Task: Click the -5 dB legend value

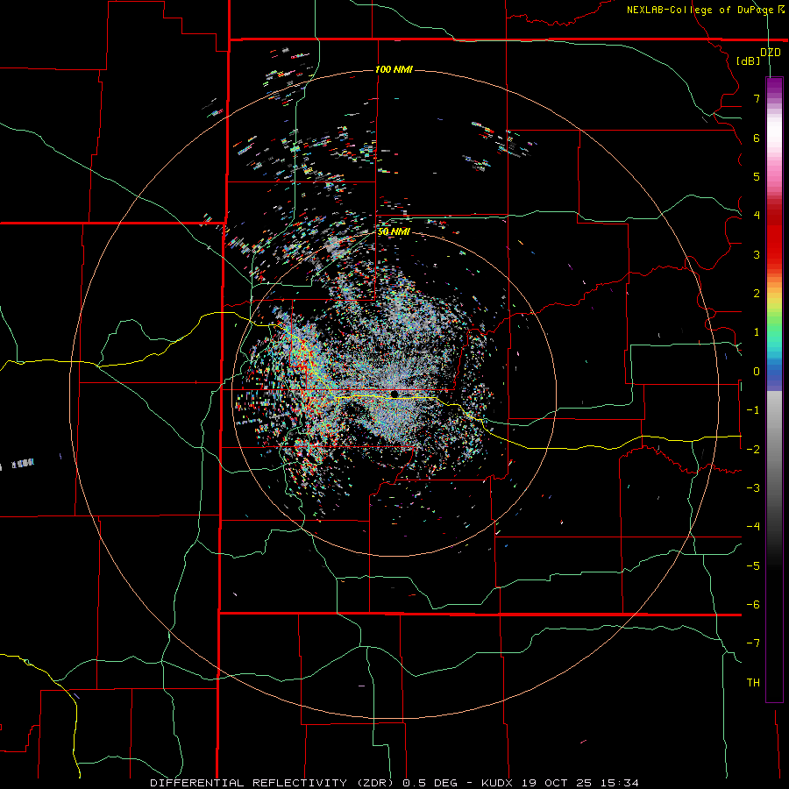Action: click(753, 565)
